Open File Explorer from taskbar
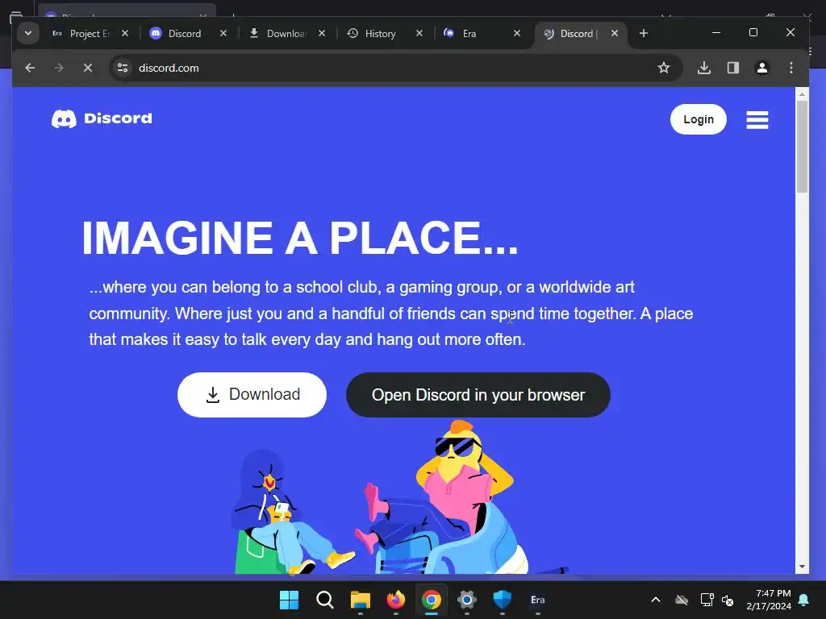Viewport: 826px width, 619px height. [361, 600]
